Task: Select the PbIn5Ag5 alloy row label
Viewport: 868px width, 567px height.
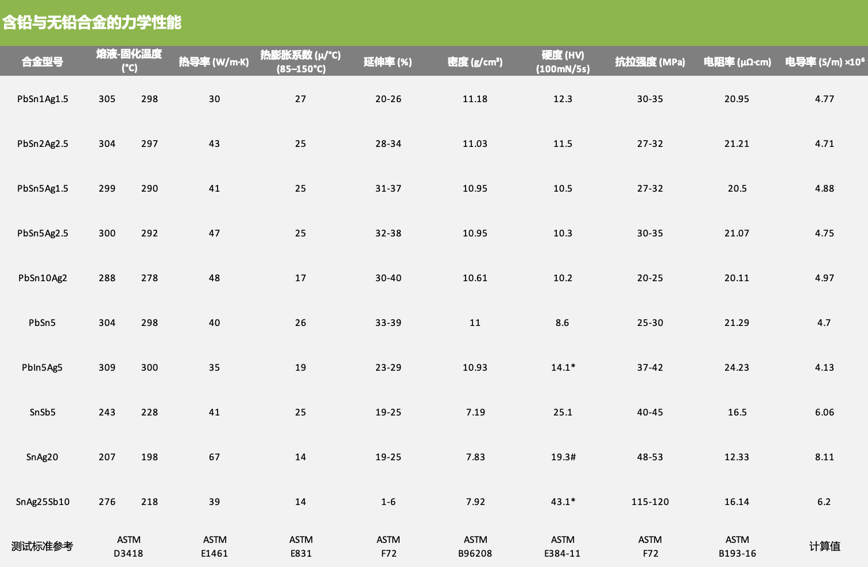Action: coord(42,367)
